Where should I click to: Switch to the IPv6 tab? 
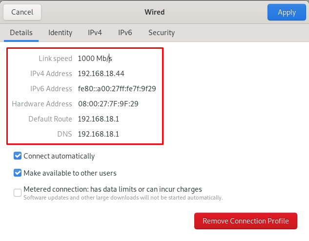click(125, 33)
